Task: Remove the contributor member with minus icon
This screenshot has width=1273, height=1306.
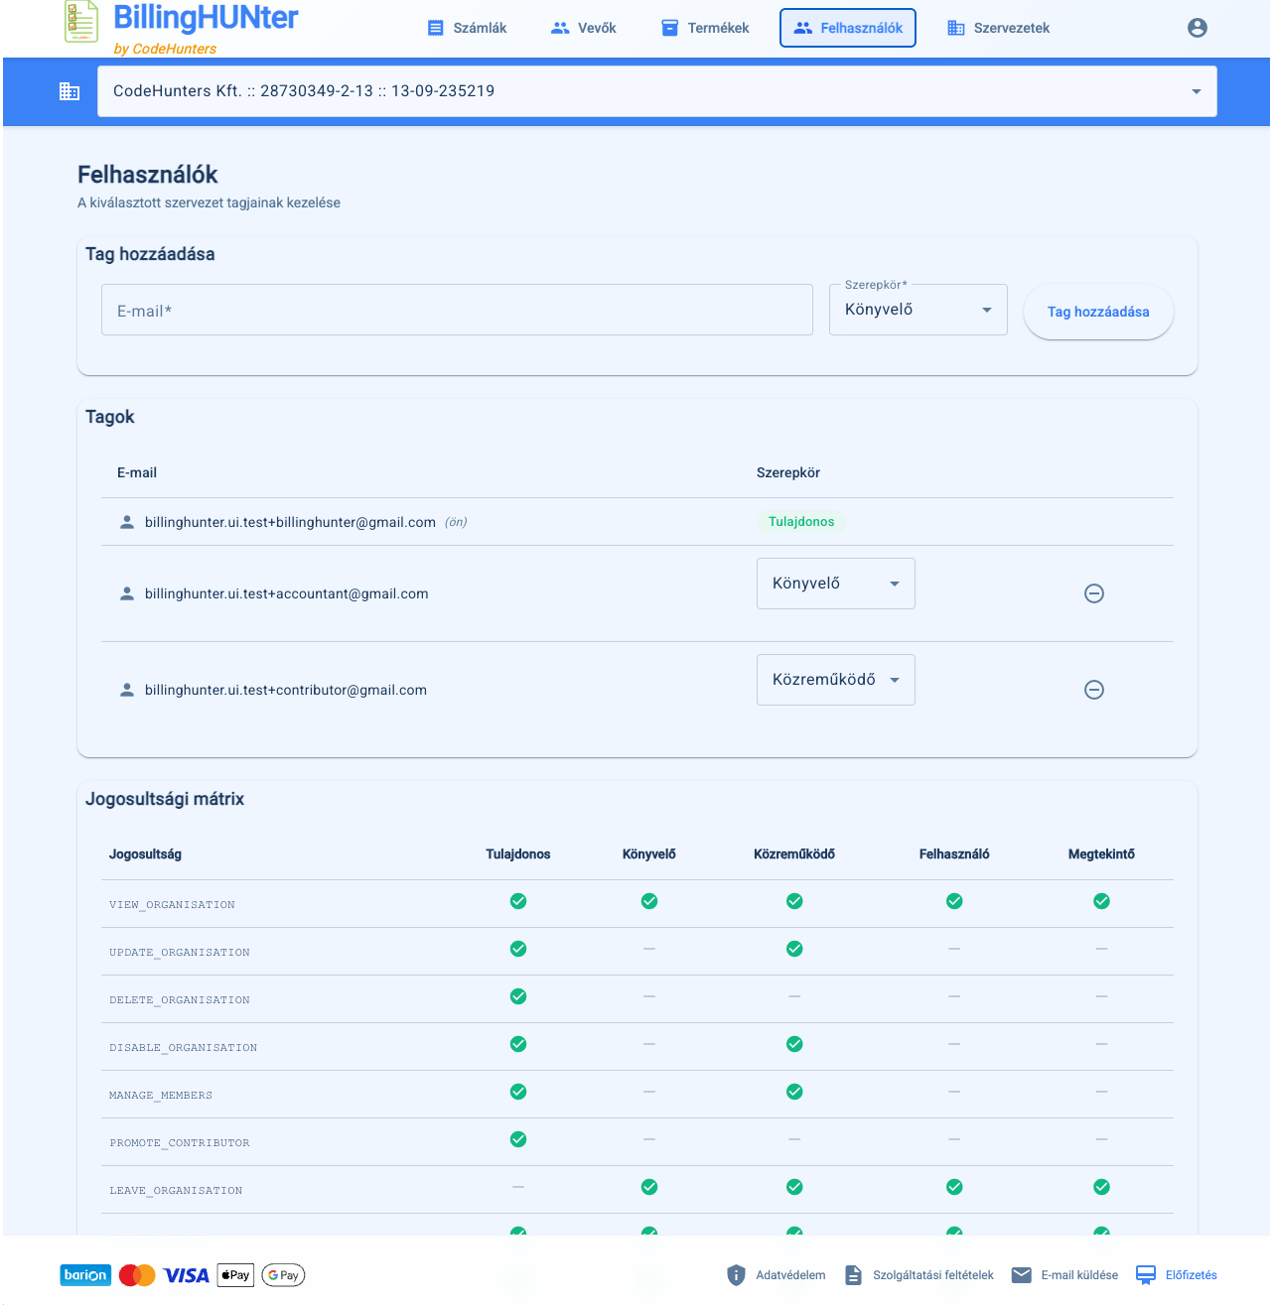Action: point(1094,690)
